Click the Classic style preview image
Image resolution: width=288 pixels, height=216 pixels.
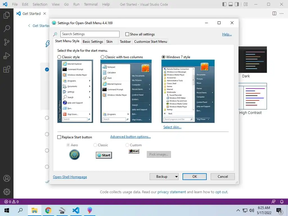75,91
